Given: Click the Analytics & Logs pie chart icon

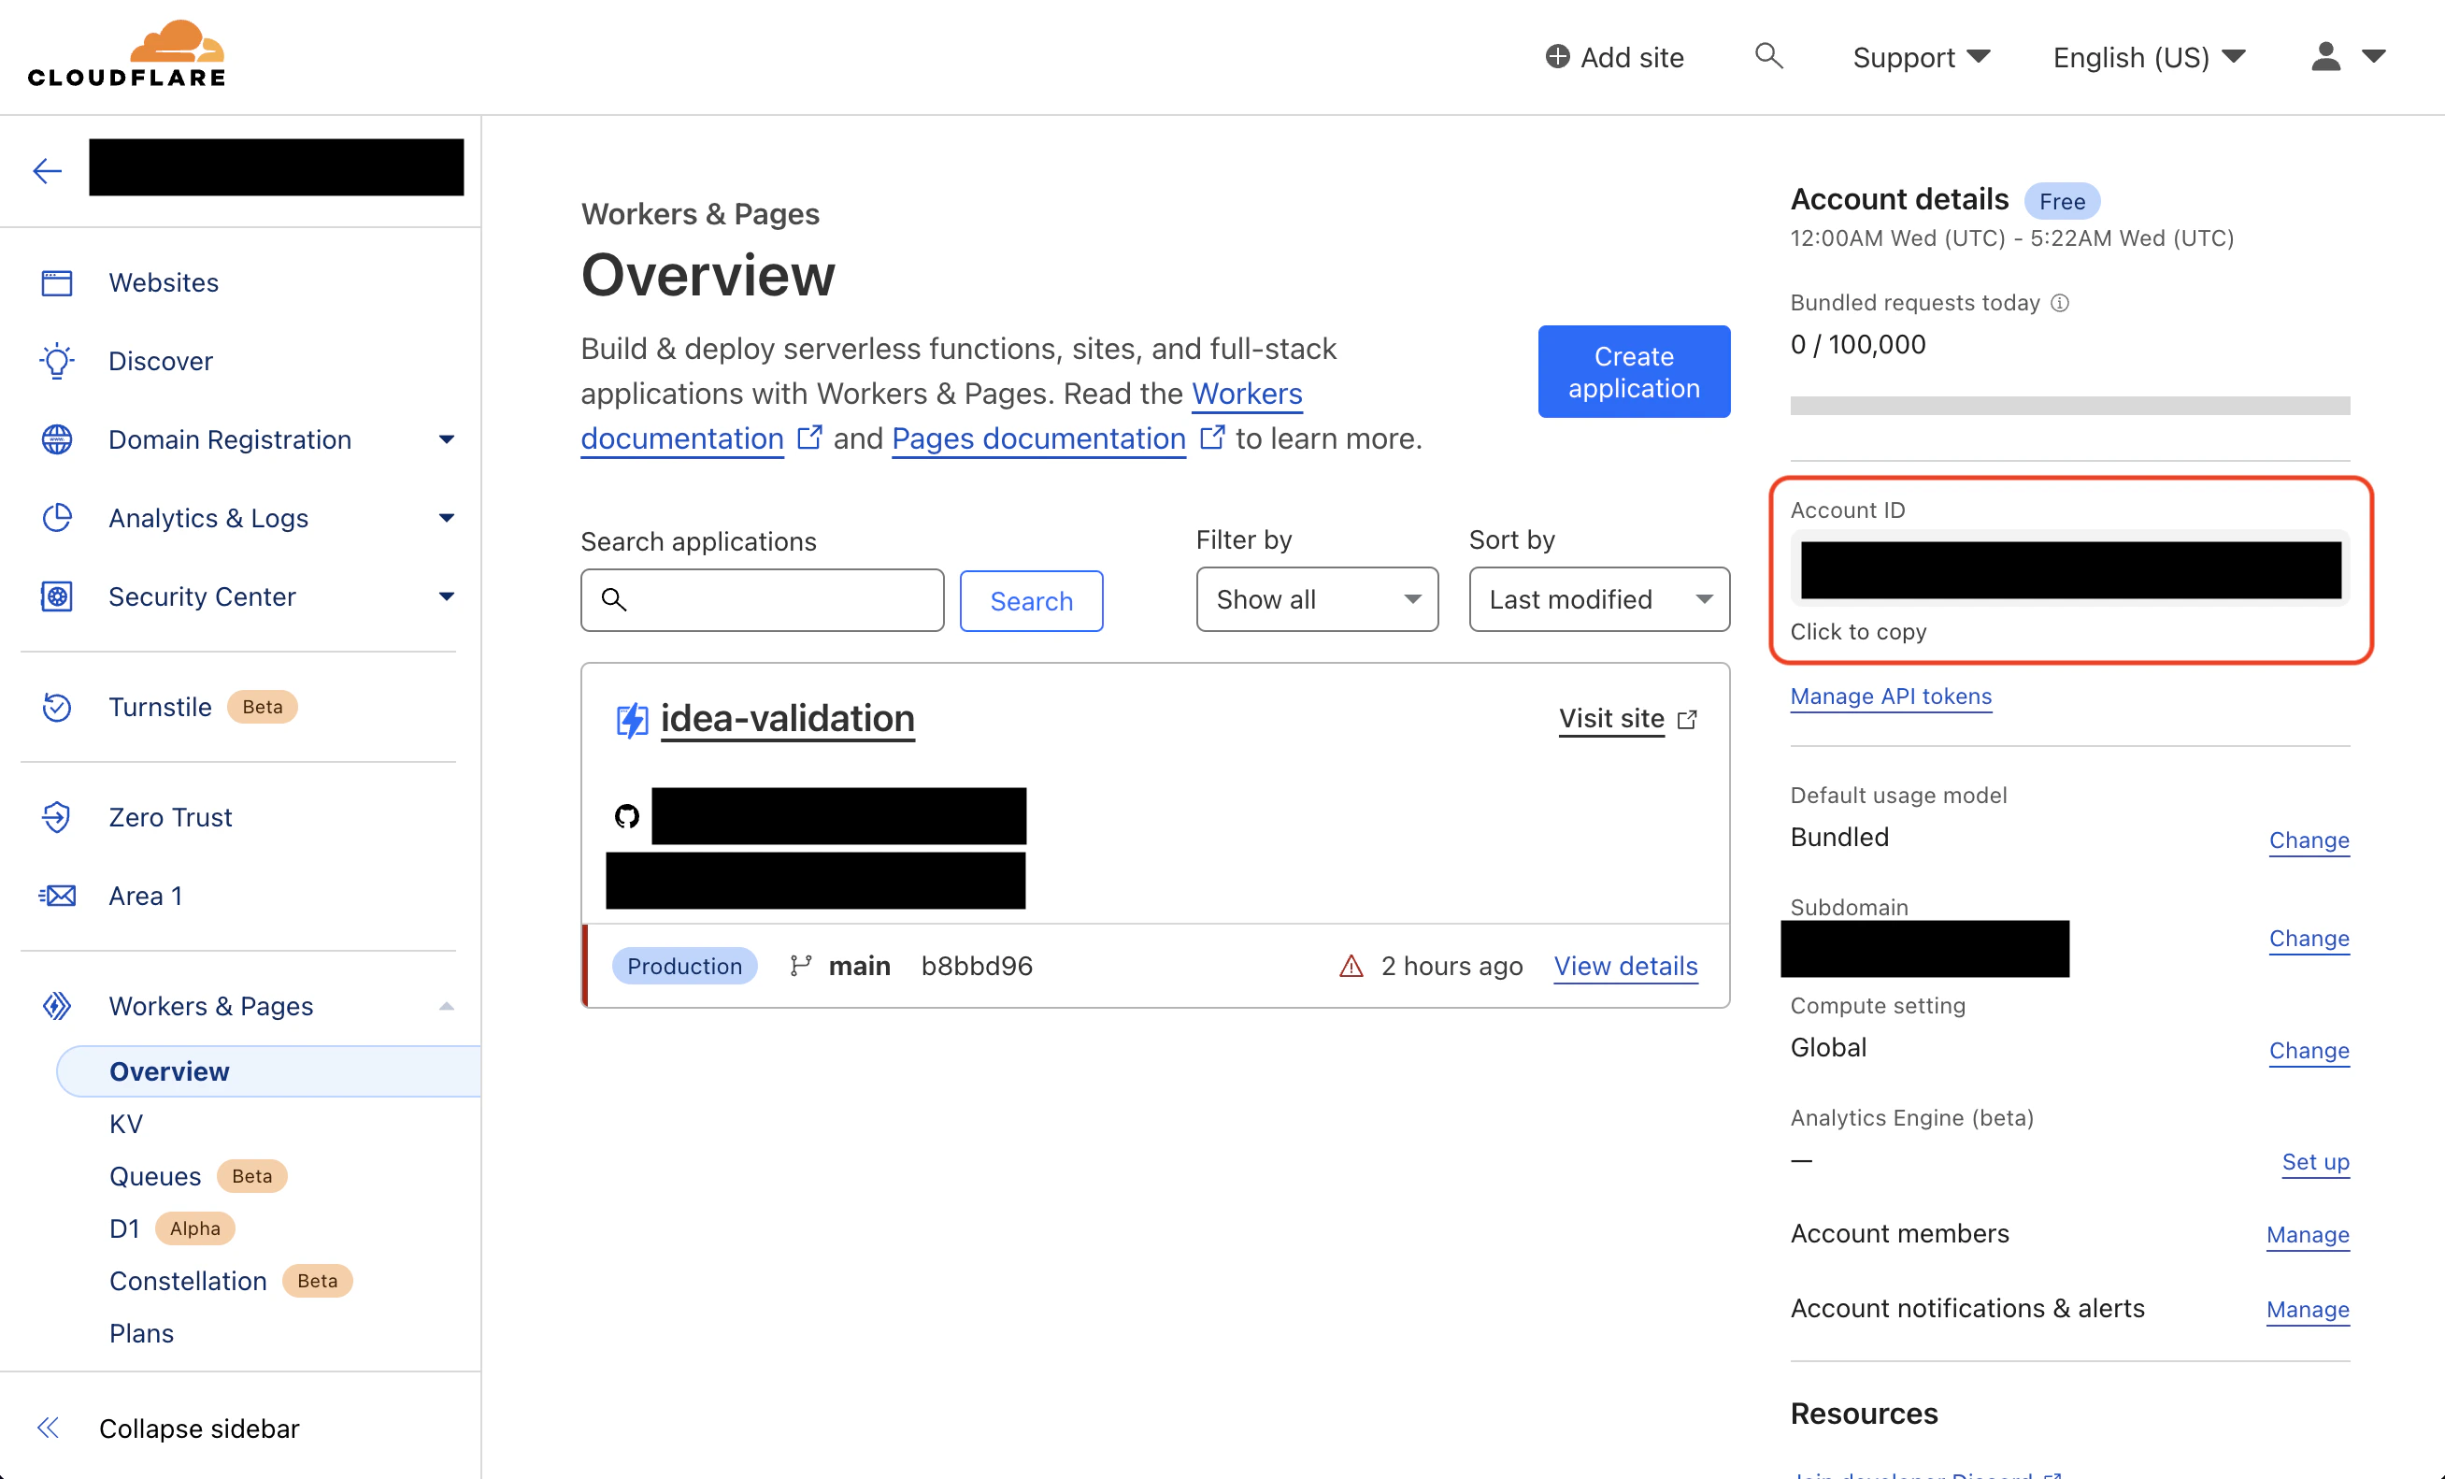Looking at the screenshot, I should tap(57, 518).
